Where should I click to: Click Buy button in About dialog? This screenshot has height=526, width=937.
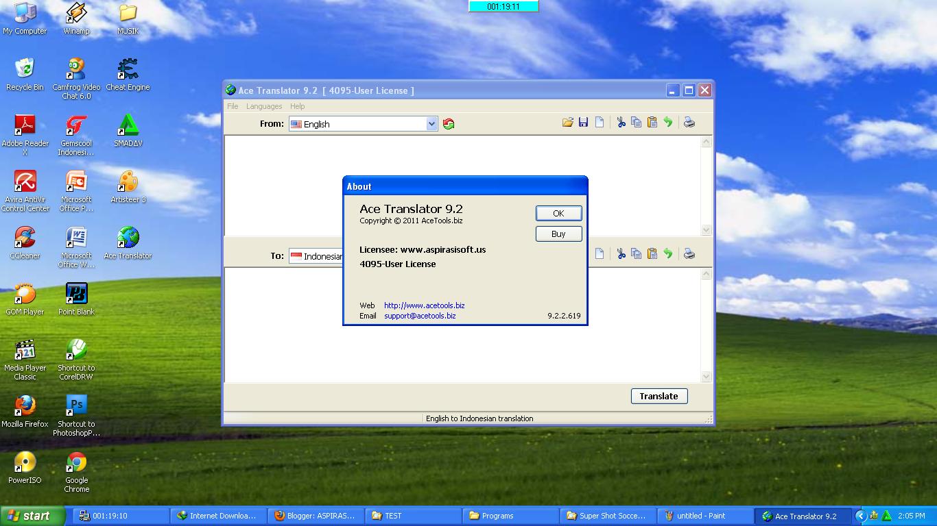point(558,234)
